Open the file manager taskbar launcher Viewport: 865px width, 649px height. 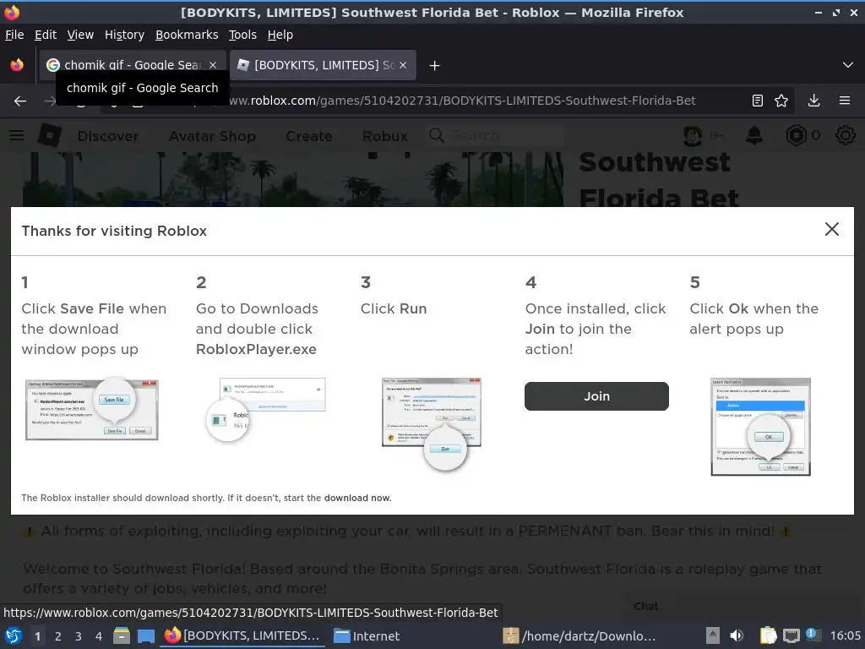(122, 635)
